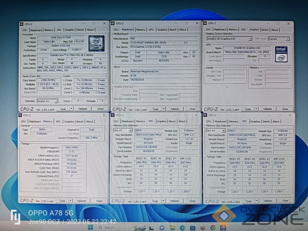
Task: Click the 'Intel Core i5 7500' name field
Action: coord(61,37)
